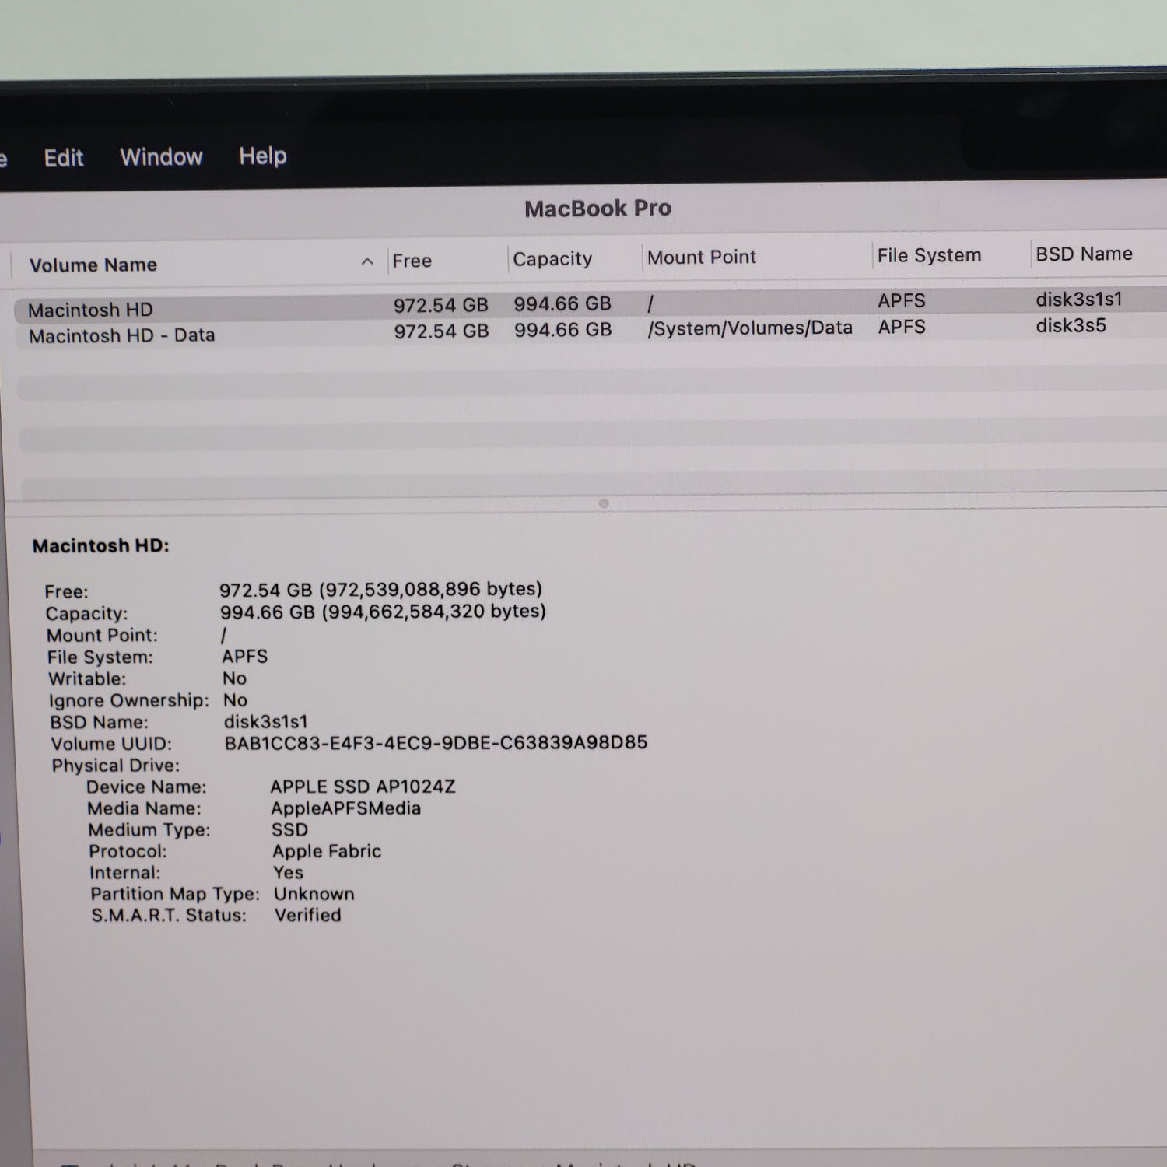Select the Macintosh HD - Data row

point(122,335)
